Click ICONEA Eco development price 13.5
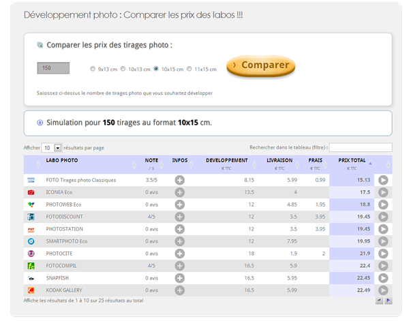This screenshot has width=409, height=321. [249, 192]
